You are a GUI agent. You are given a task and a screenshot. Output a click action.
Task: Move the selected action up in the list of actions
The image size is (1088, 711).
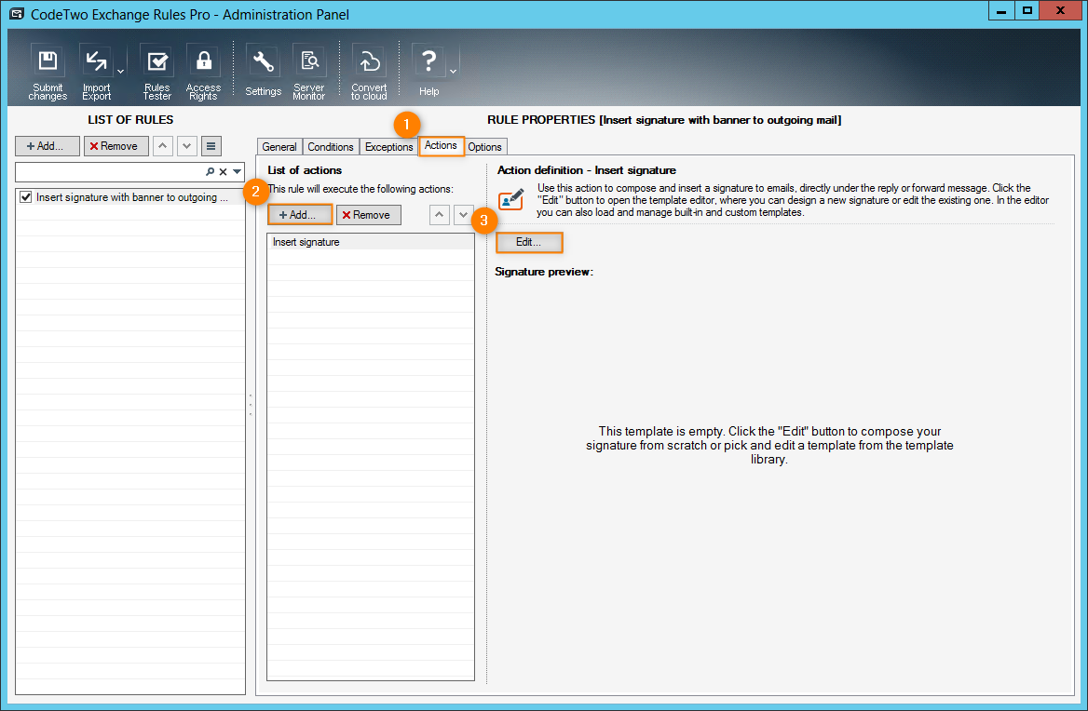440,215
